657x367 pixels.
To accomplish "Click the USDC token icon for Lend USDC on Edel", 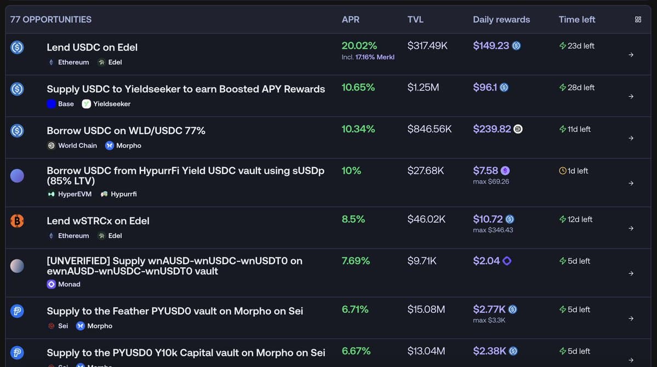I will 17,47.
